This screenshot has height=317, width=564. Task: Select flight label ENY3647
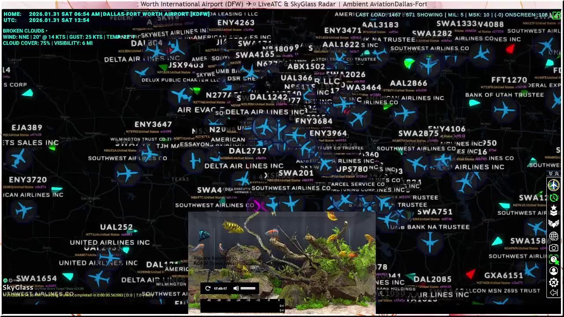[153, 125]
